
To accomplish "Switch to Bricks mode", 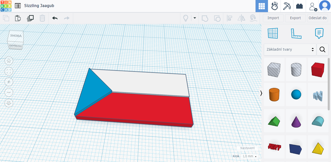I will coord(299,6).
